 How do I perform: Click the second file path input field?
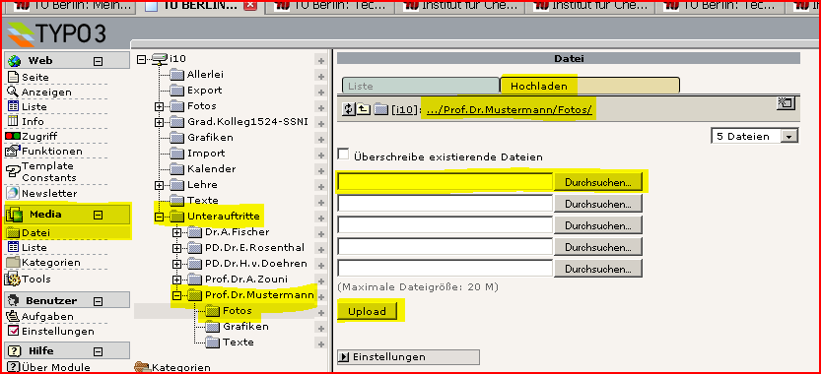point(445,203)
